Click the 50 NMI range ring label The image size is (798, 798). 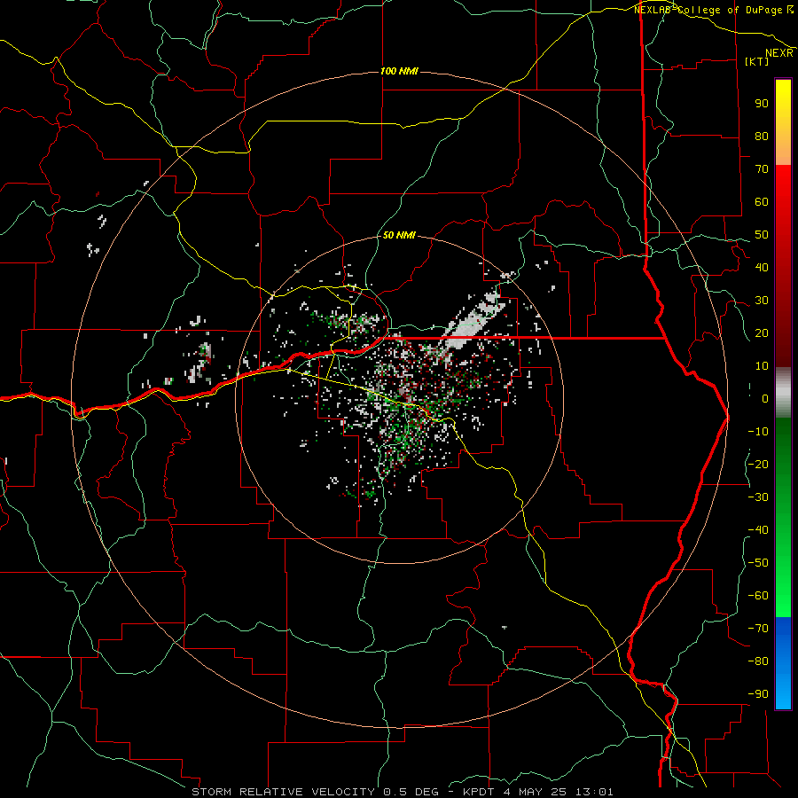(399, 235)
